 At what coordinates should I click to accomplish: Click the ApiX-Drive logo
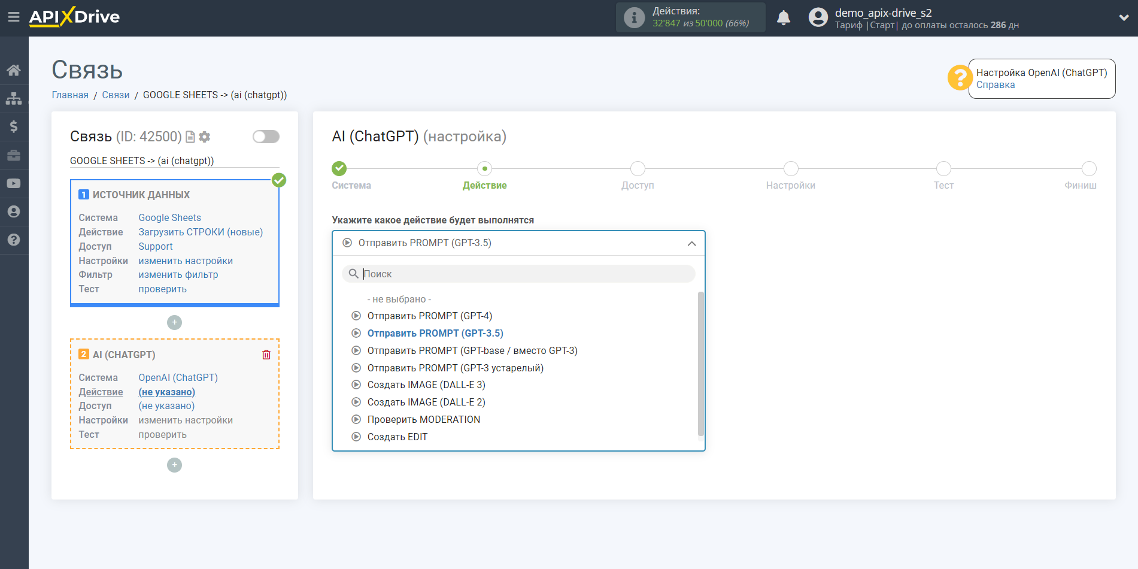pos(74,17)
